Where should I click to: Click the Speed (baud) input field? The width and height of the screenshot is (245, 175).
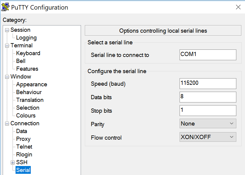pyautogui.click(x=208, y=84)
